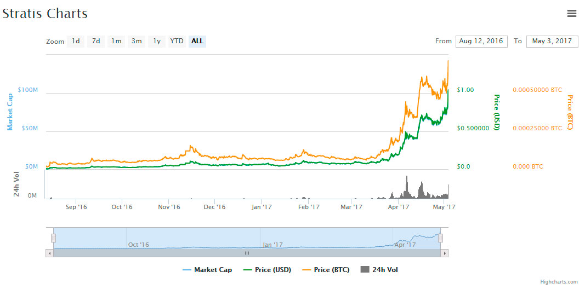The height and width of the screenshot is (289, 585).
Task: Toggle Market Cap series in legend
Action: point(207,270)
